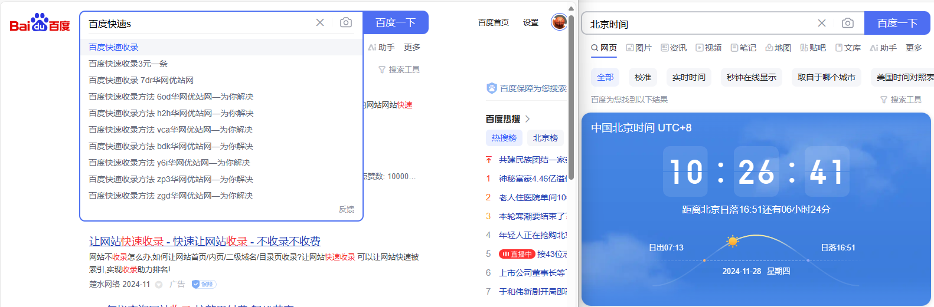Open hot search '神秘富豪4.46亿'
This screenshot has height=307, width=934.
point(532,179)
